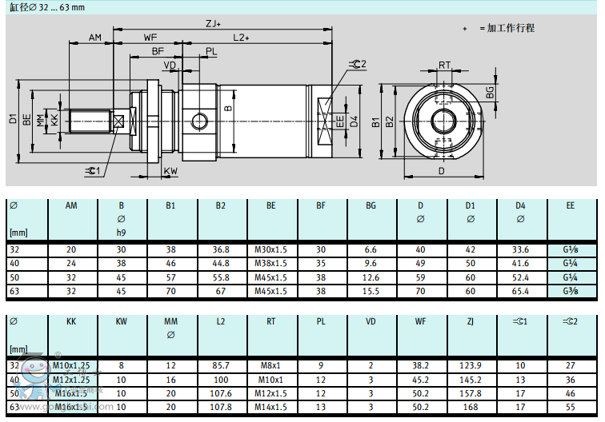Select the 65.4 value in the D4 column
The width and height of the screenshot is (605, 422).
tap(520, 290)
